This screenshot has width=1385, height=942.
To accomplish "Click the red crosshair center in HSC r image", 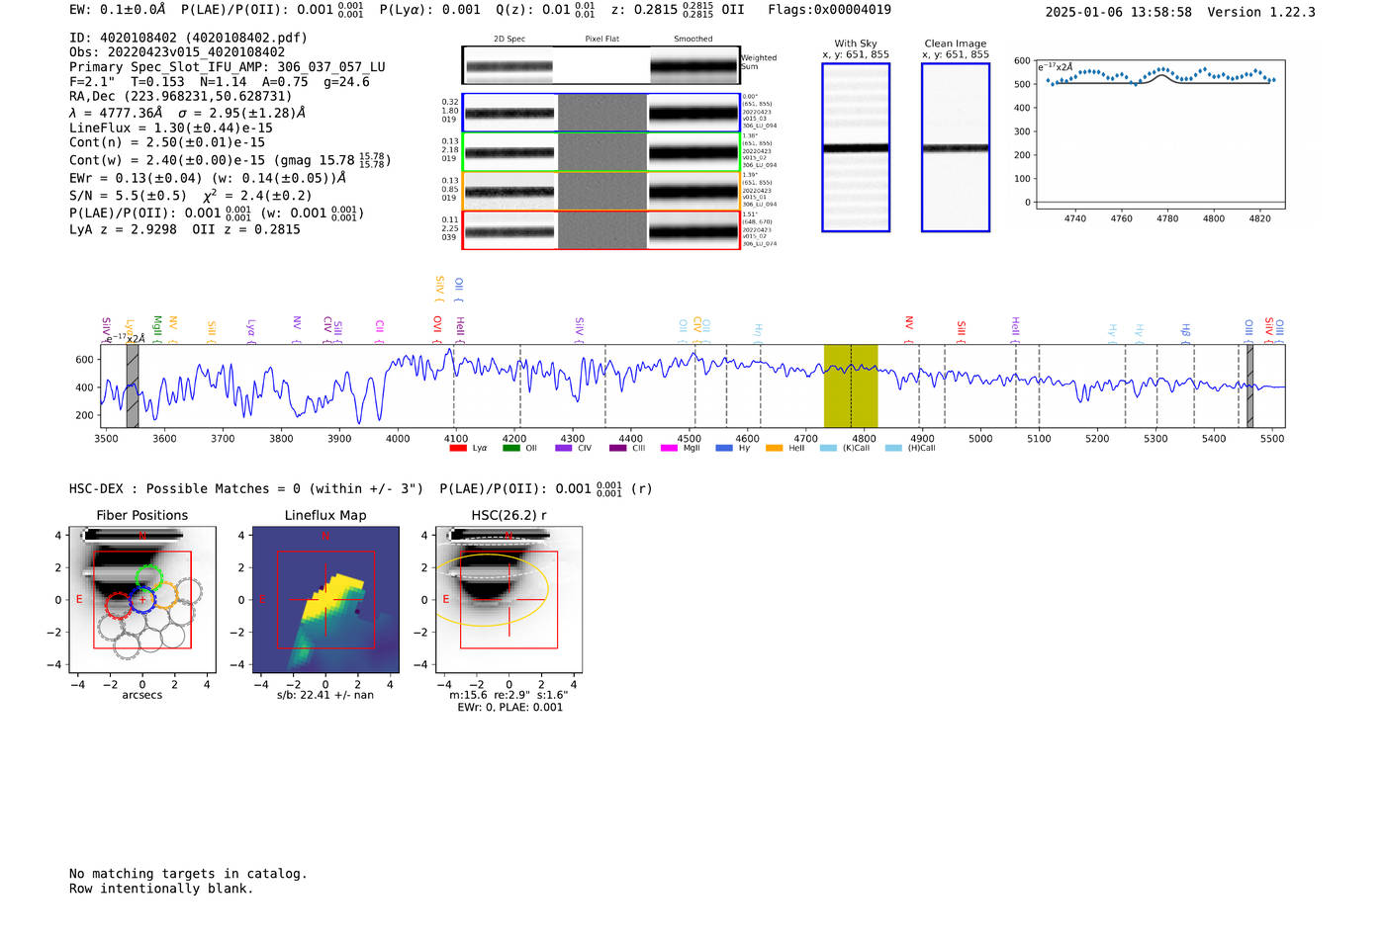I will [508, 600].
